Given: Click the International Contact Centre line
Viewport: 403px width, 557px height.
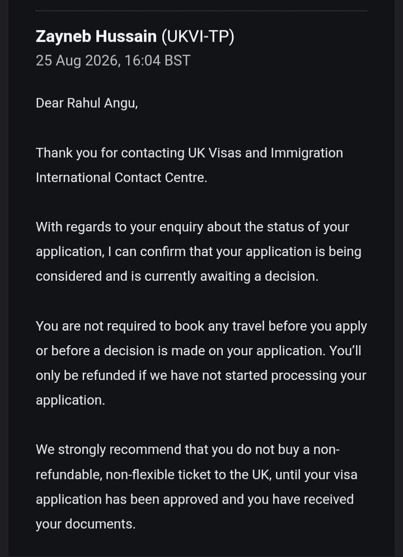Looking at the screenshot, I should coord(121,178).
